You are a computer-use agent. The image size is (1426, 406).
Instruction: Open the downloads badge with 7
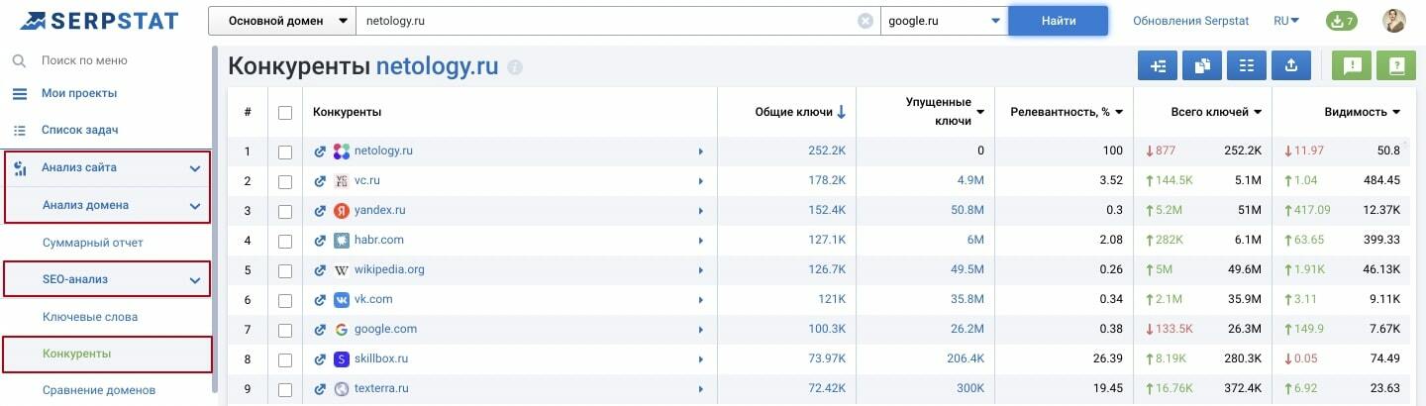click(1341, 21)
